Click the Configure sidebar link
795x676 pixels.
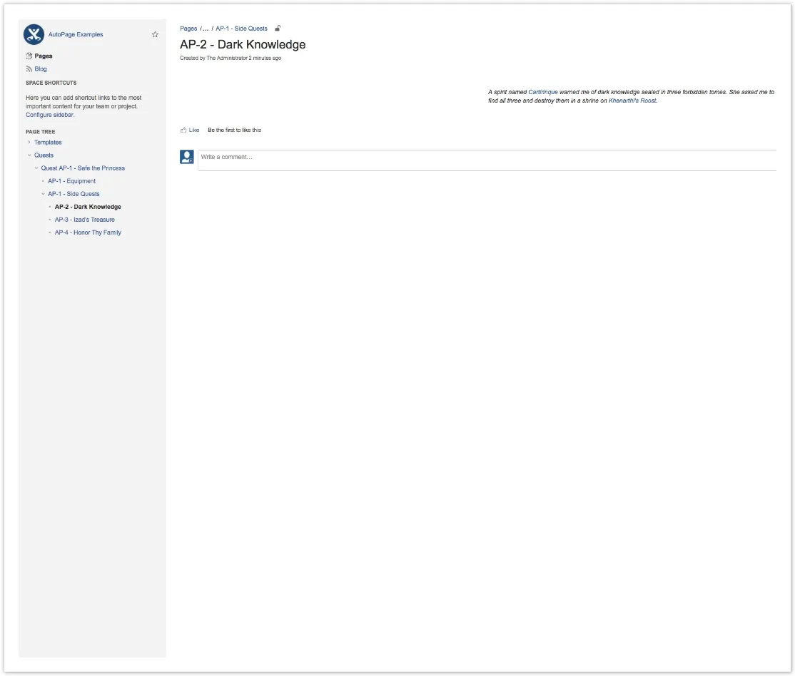pyautogui.click(x=49, y=115)
